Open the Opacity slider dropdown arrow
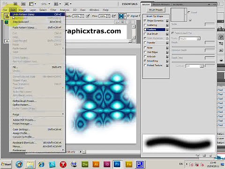Viewport: 225px width, 169px height. click(x=82, y=16)
